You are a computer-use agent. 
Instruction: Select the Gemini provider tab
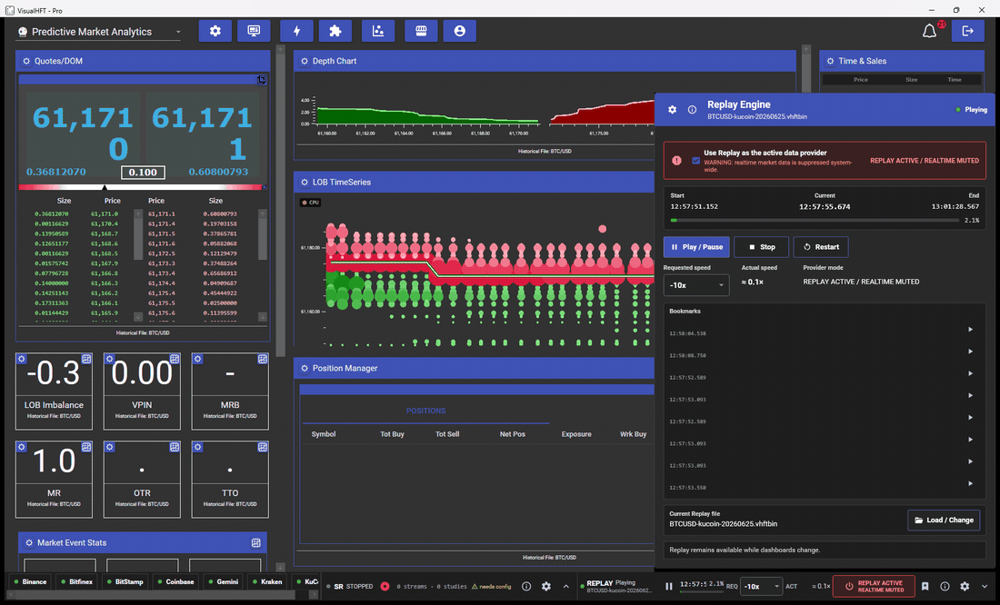tap(224, 582)
